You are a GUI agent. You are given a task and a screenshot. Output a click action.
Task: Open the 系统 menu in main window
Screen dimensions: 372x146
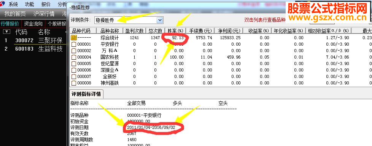click(x=13, y=4)
